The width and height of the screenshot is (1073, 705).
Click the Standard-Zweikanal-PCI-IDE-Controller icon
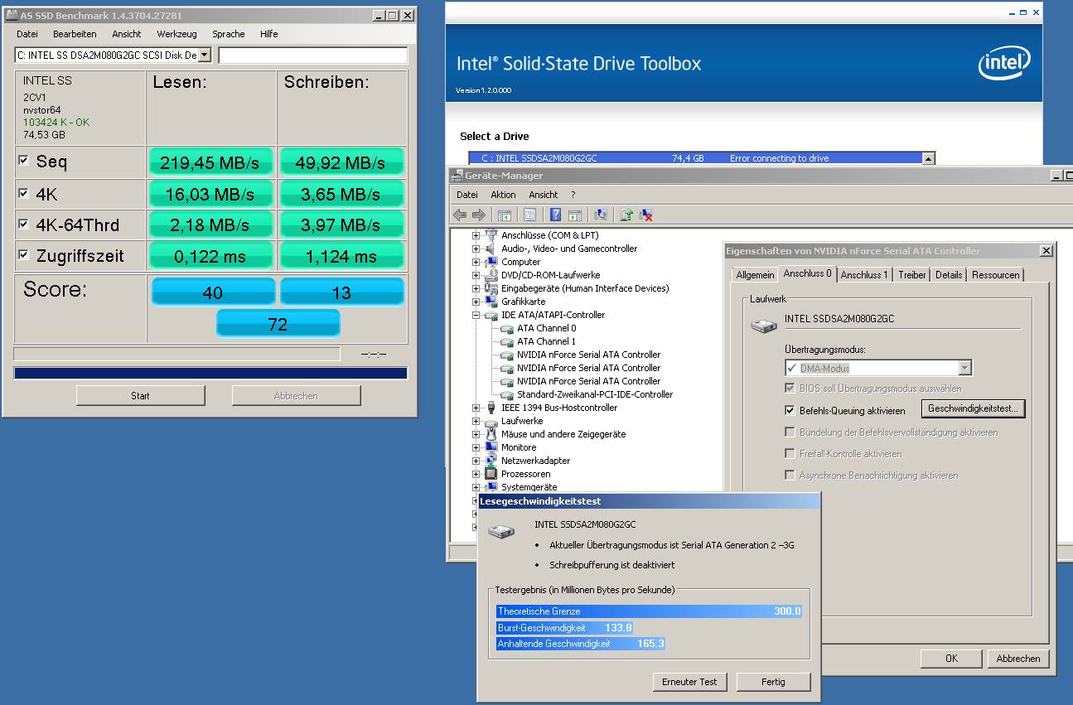tap(506, 394)
